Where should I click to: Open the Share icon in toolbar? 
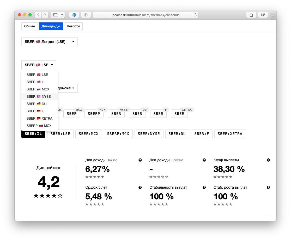point(251,15)
